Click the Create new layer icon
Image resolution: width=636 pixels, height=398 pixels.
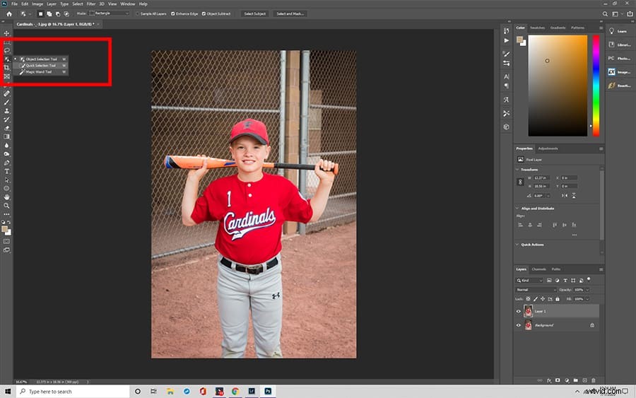tap(584, 380)
